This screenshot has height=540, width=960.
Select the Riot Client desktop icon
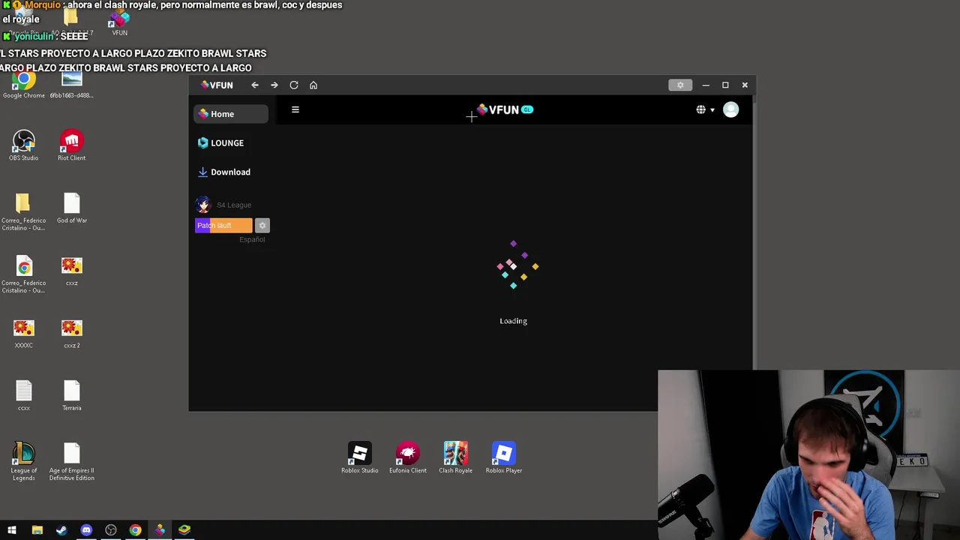click(72, 145)
